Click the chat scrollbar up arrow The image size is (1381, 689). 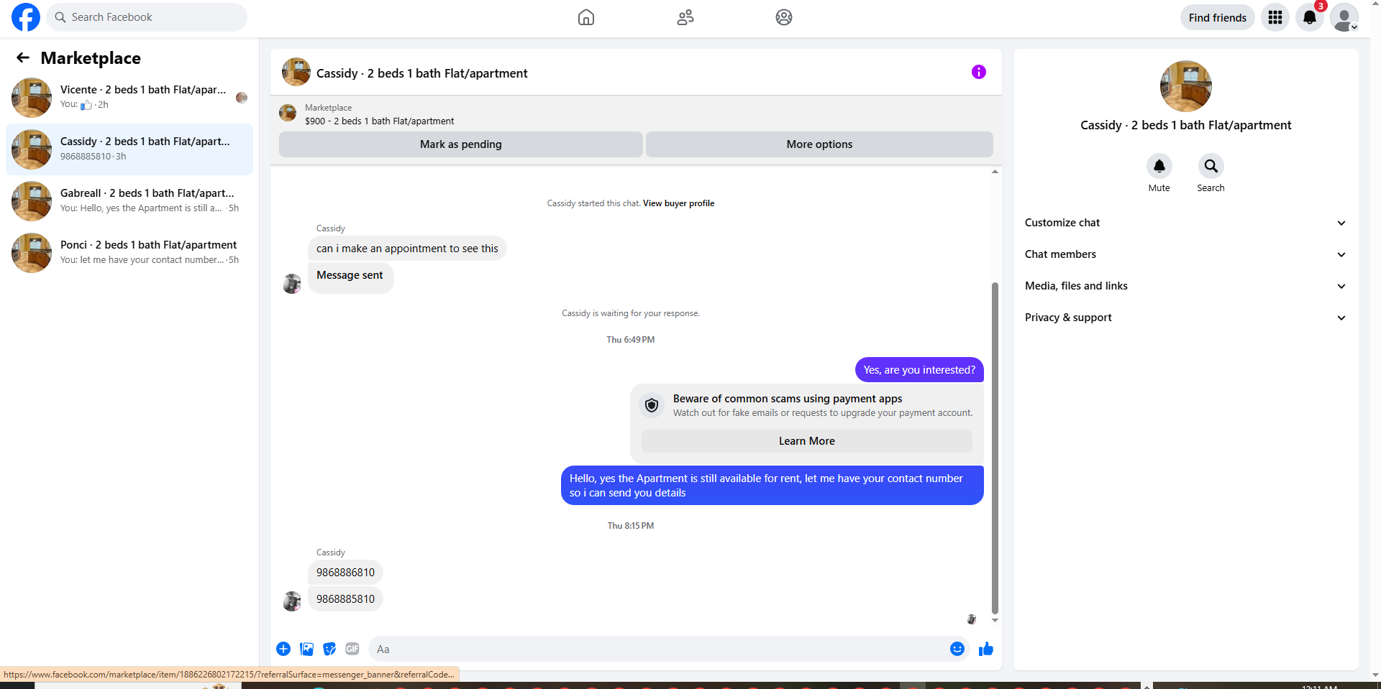(995, 171)
